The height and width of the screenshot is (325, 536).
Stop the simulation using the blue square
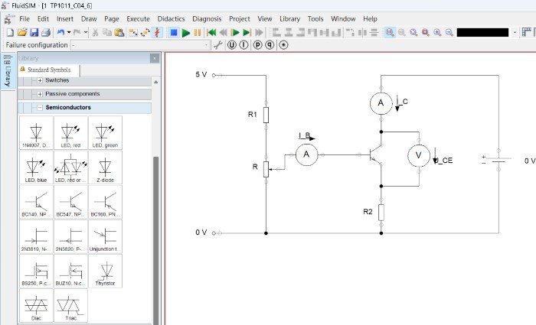point(174,33)
